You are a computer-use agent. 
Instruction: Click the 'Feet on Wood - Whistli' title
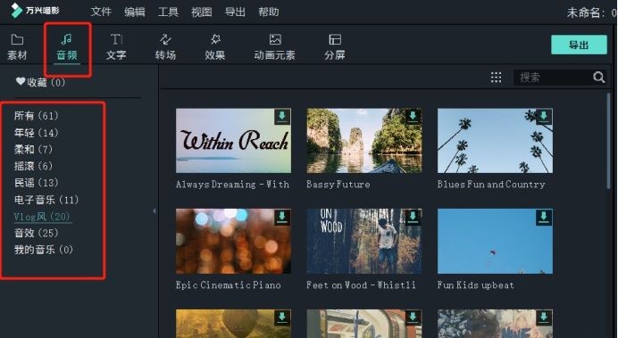(361, 284)
